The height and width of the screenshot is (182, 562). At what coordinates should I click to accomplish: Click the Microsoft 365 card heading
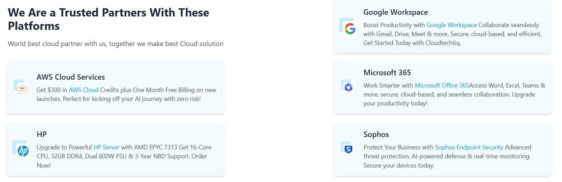[387, 73]
